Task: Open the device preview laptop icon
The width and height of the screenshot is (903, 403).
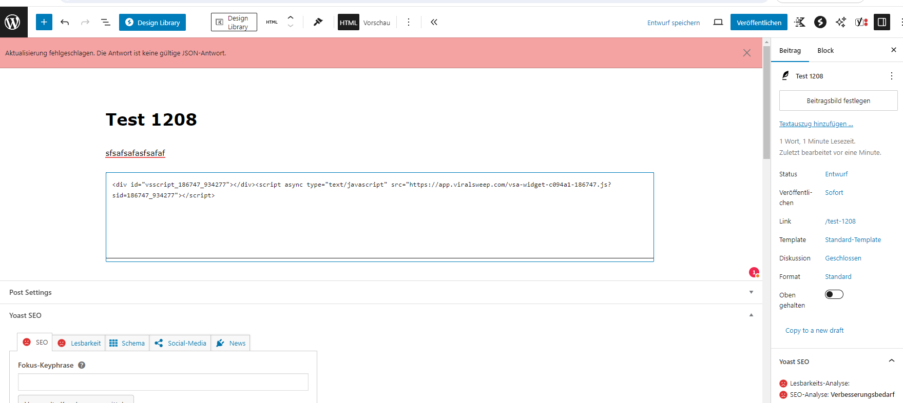Action: click(x=718, y=22)
